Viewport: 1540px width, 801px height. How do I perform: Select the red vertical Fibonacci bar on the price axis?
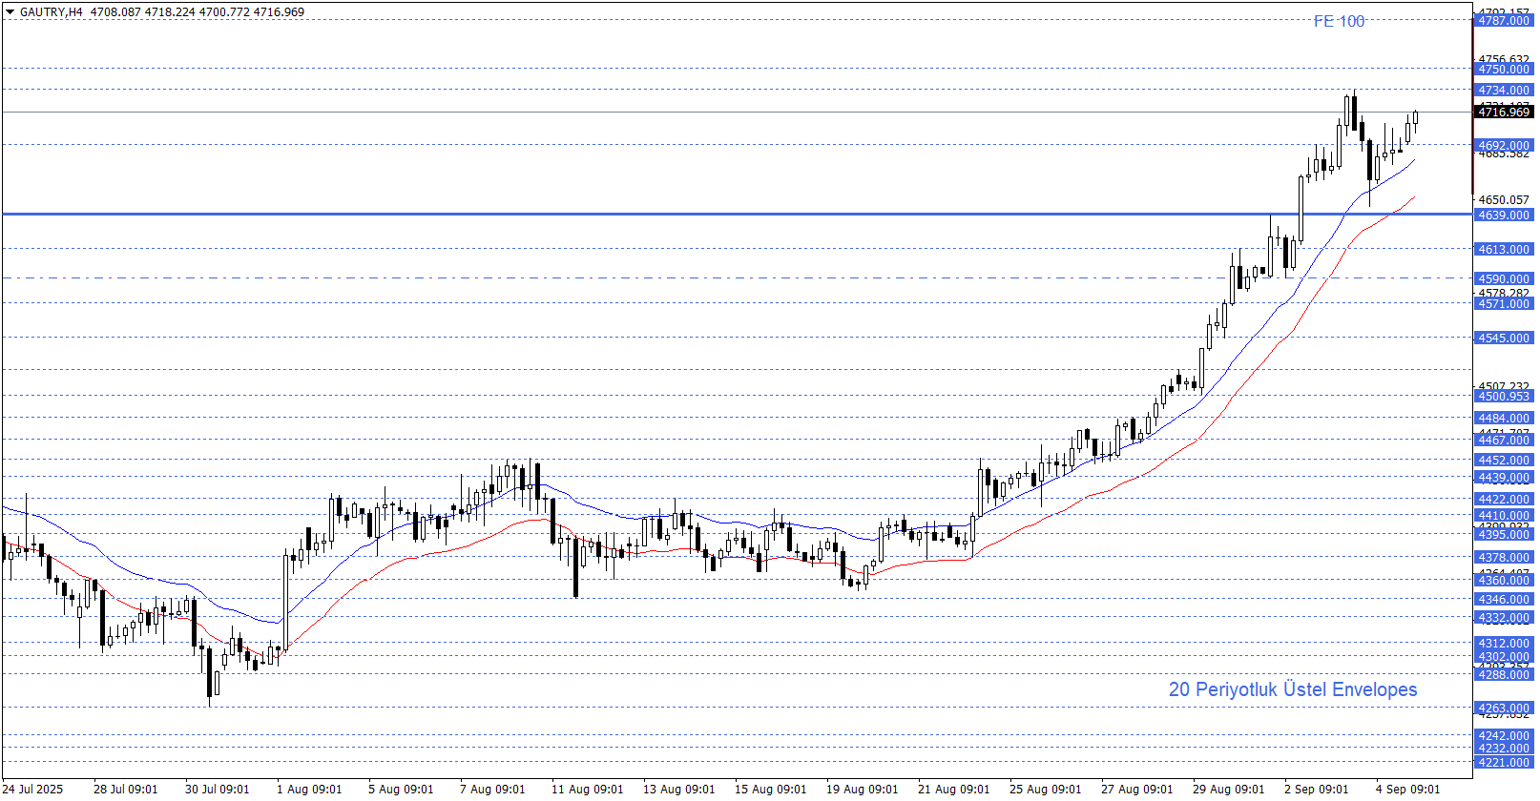[1472, 106]
